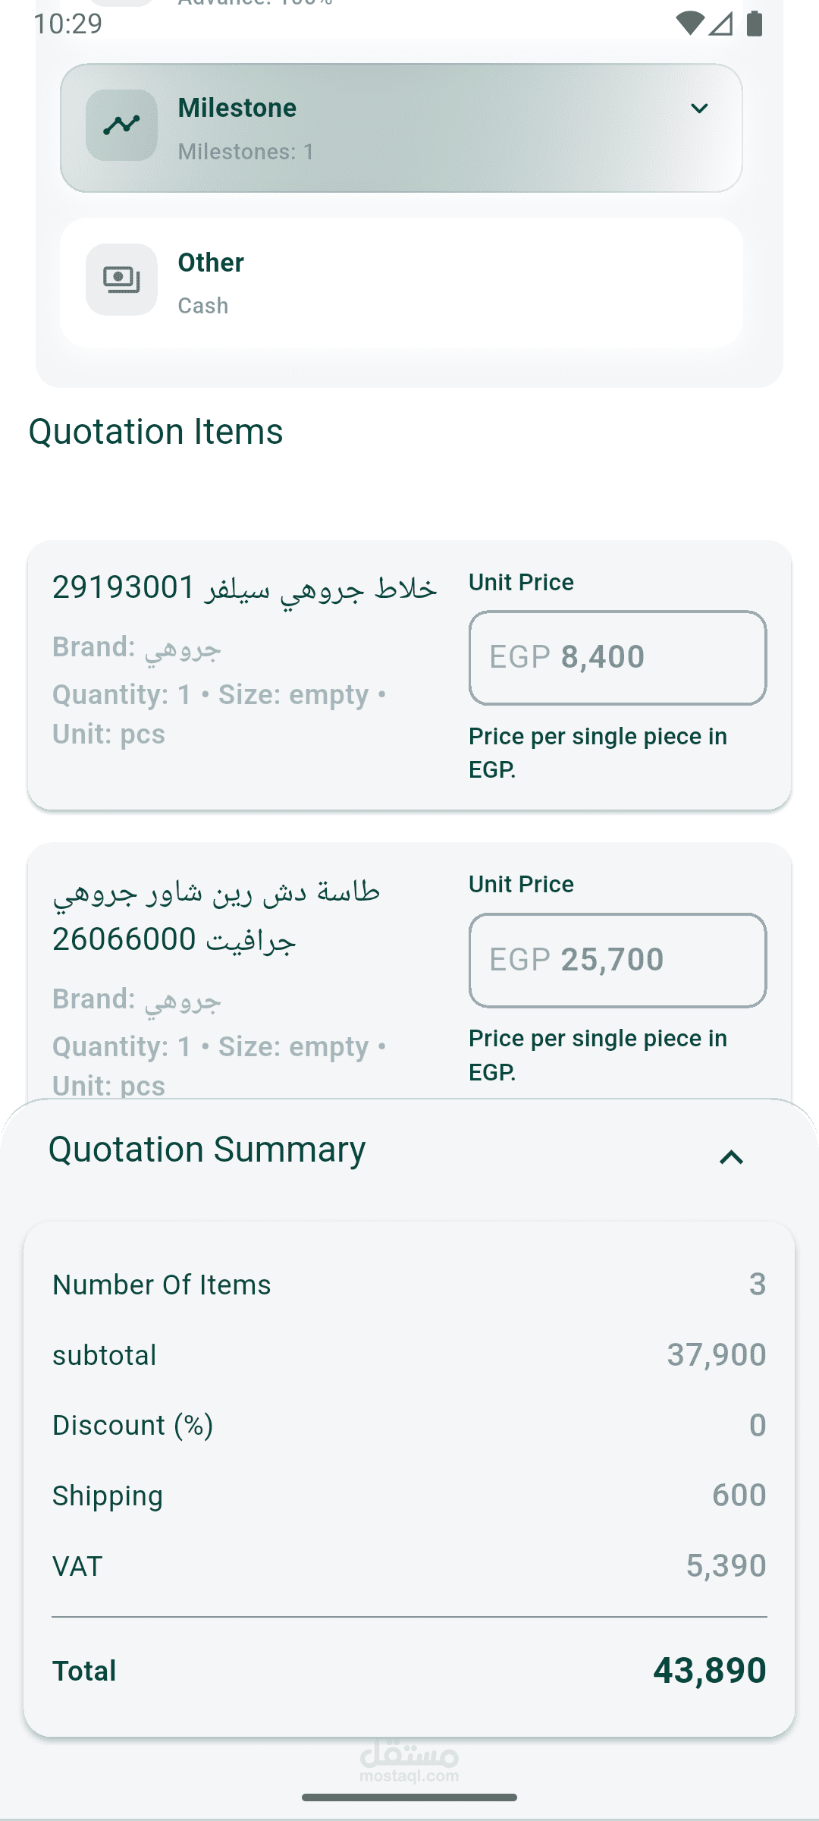The width and height of the screenshot is (819, 1821).
Task: Edit the EGP 8,400 unit price field
Action: tap(617, 658)
